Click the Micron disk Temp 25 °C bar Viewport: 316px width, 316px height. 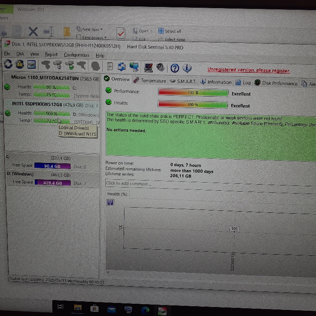52,95
